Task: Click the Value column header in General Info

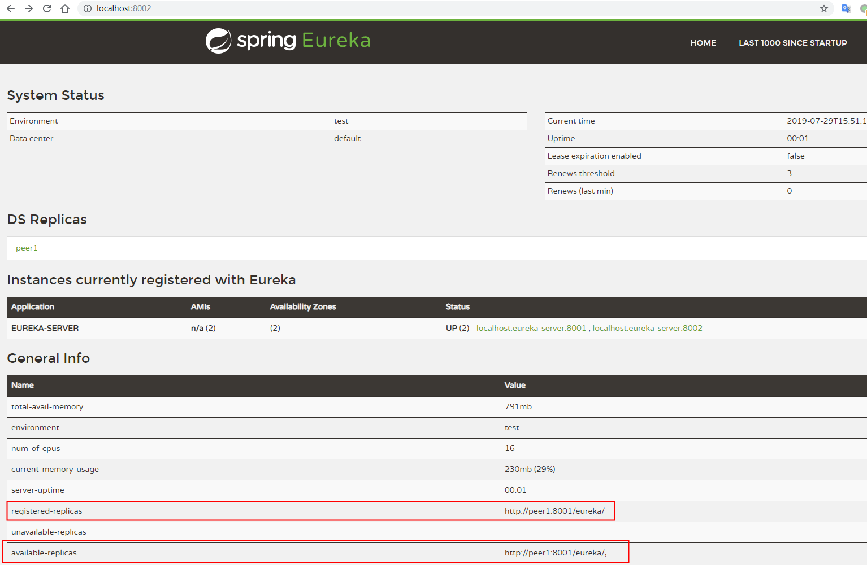Action: point(515,385)
